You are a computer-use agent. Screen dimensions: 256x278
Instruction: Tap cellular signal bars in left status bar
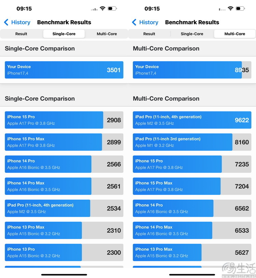tap(94, 9)
